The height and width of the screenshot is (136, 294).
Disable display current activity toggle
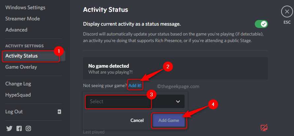pyautogui.click(x=261, y=24)
